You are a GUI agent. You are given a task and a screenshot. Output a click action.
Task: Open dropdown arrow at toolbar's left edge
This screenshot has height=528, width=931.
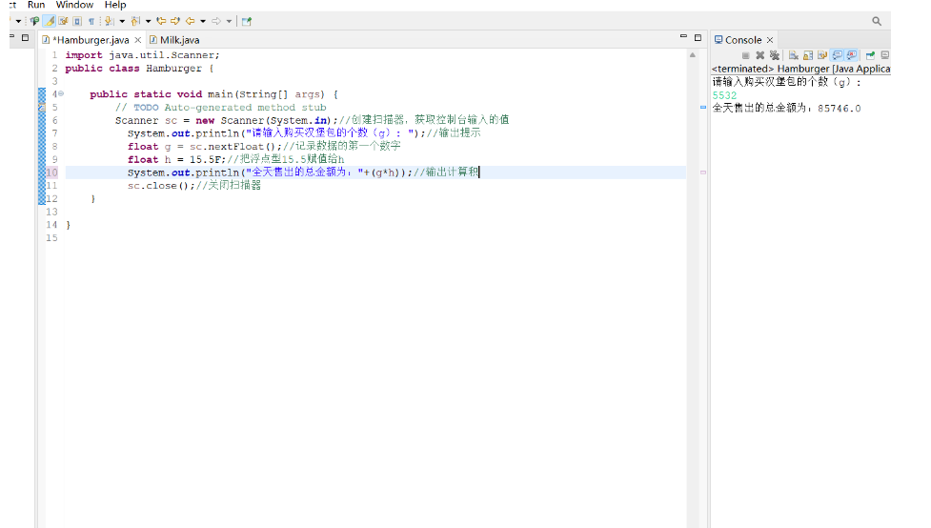[x=18, y=21]
